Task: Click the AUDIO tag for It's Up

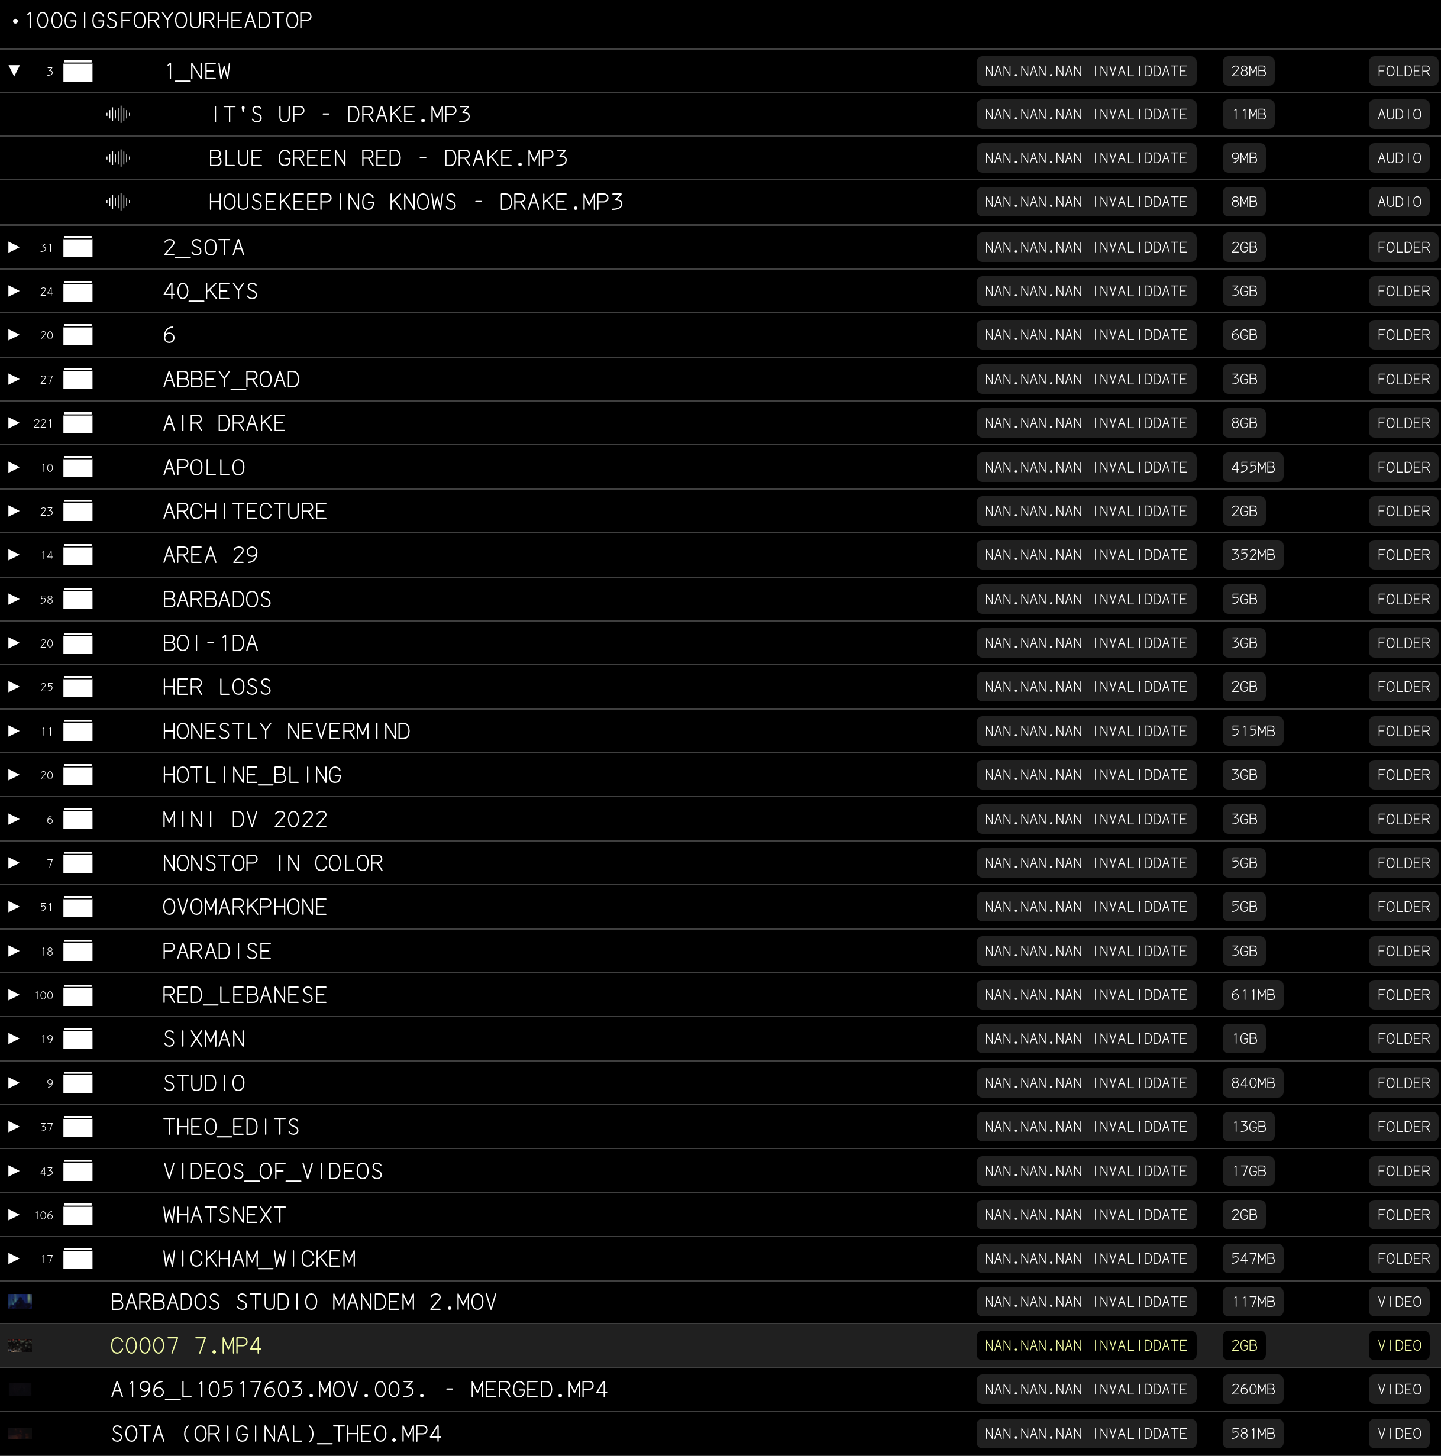Action: pyautogui.click(x=1399, y=115)
